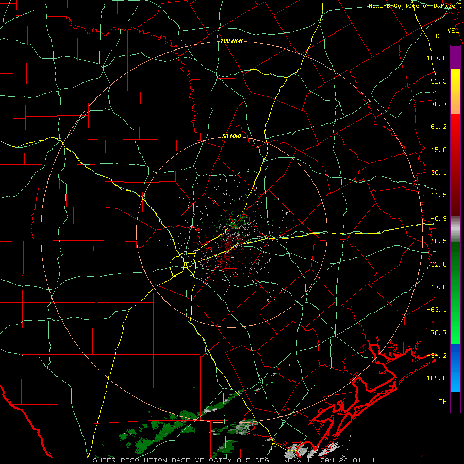Click the "TH" threshold label
This screenshot has width=464, height=464.
(443, 402)
